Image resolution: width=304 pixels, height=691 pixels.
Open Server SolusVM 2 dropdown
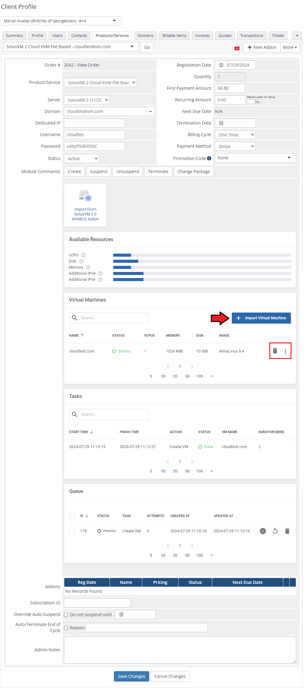[87, 100]
